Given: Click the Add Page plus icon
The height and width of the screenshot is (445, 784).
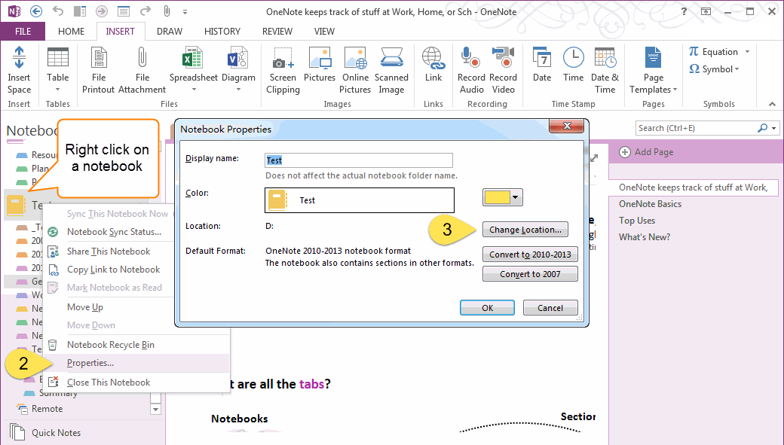Looking at the screenshot, I should click(x=624, y=152).
